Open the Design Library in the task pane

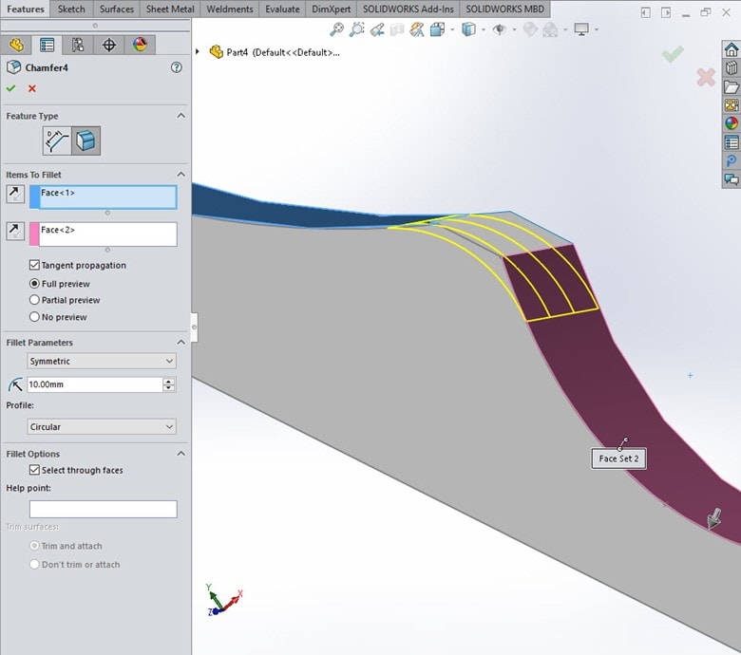731,68
